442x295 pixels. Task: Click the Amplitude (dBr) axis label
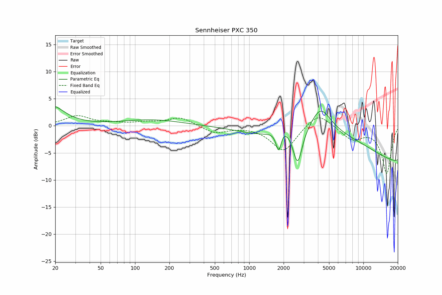[x=36, y=149]
